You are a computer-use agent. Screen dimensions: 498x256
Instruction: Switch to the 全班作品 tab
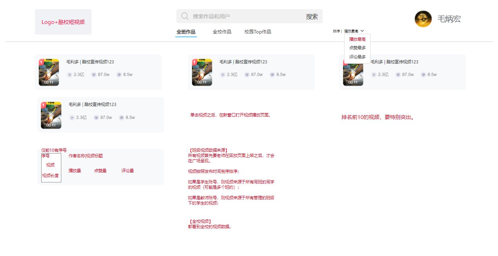click(186, 32)
